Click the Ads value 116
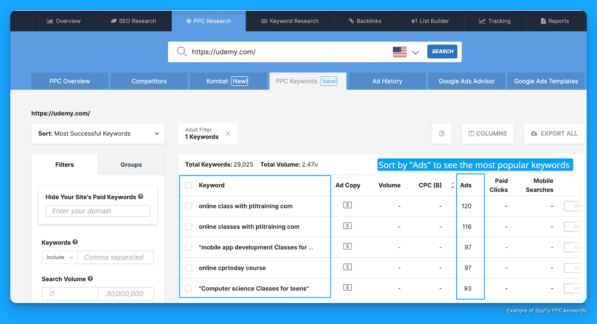Viewport: 597px width, 324px height. point(467,227)
